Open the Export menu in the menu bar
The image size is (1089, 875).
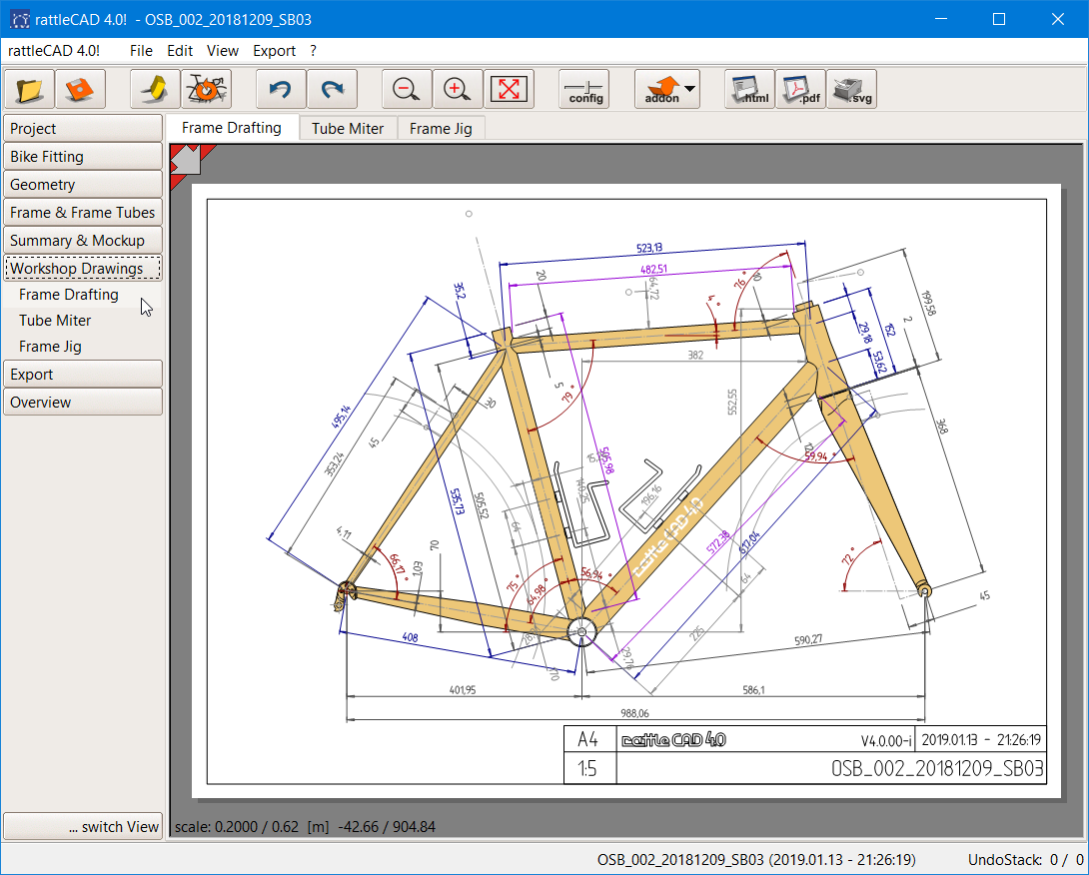pos(274,51)
